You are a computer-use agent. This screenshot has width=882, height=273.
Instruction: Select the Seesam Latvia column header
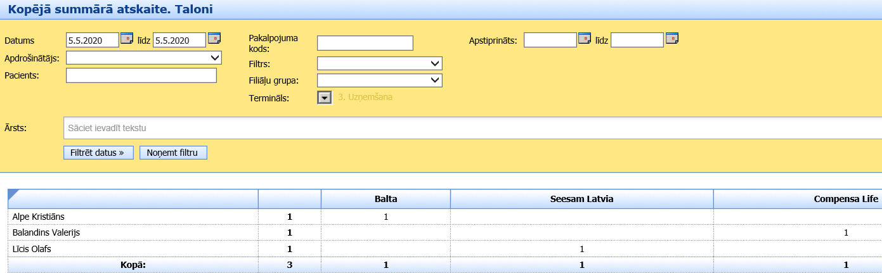pos(581,199)
